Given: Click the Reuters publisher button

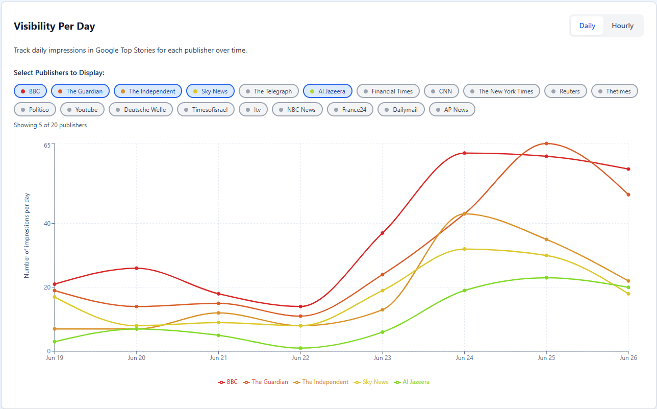Looking at the screenshot, I should coord(565,91).
